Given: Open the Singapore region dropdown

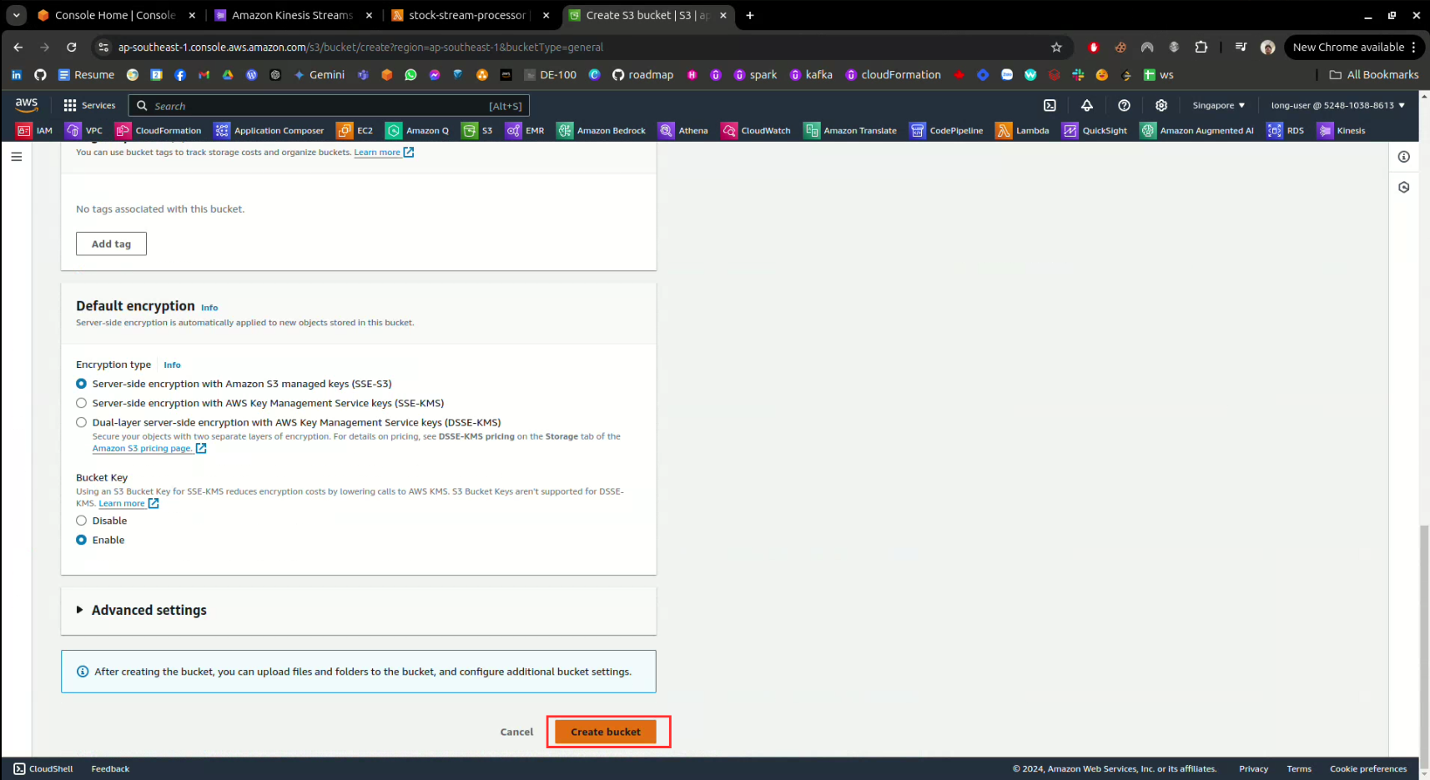Looking at the screenshot, I should click(1218, 106).
